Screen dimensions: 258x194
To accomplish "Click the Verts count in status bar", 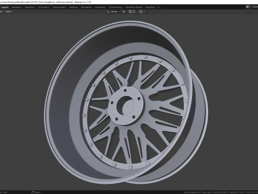I will [220, 192].
